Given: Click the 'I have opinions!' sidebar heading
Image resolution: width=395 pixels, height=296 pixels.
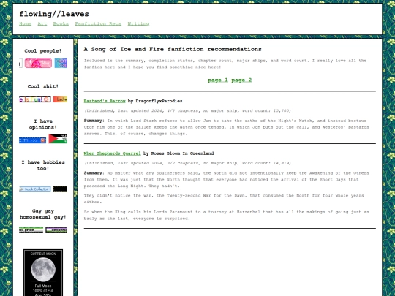Looking at the screenshot, I should coord(43,124).
